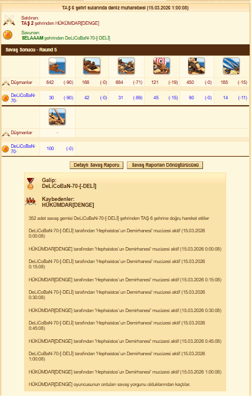Click enemy count 168
Viewport: 252px width, 396px height.
click(86, 82)
